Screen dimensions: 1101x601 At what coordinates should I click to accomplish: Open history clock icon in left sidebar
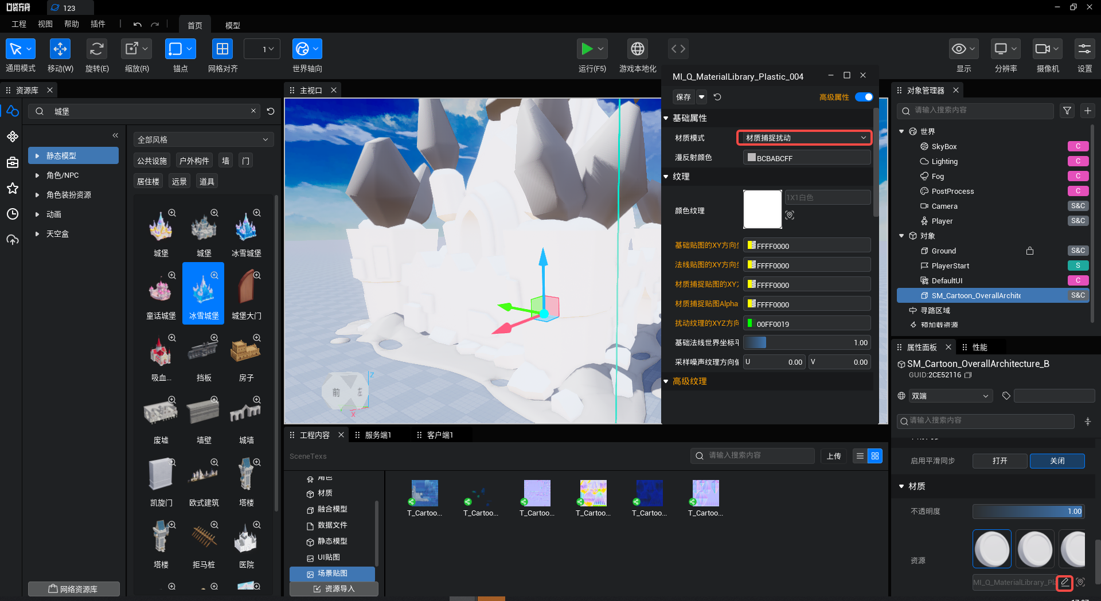pos(13,214)
